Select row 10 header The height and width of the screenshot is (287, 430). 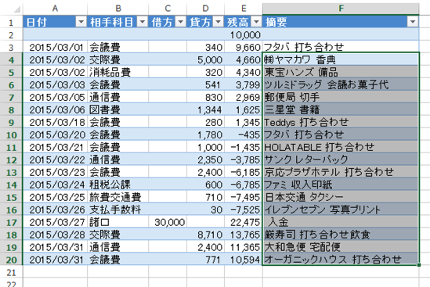coord(11,135)
